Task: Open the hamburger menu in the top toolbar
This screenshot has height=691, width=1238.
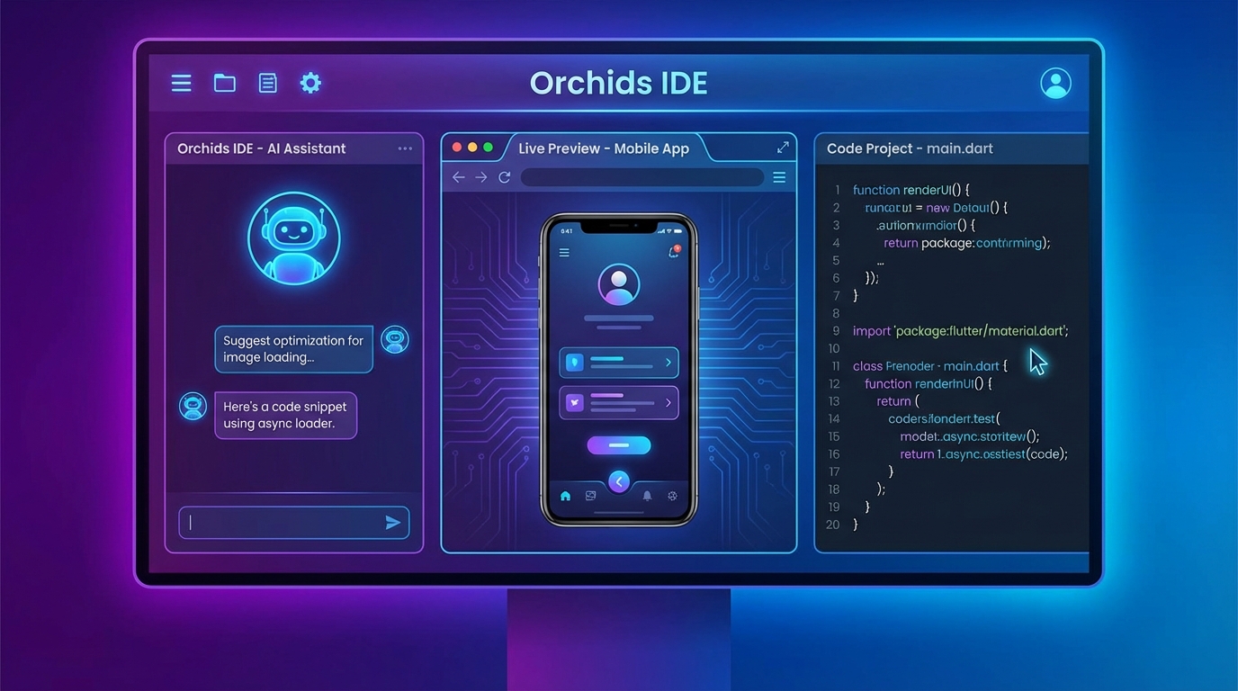Action: [181, 83]
